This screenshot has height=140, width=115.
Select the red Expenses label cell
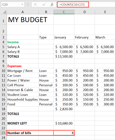coord(23,66)
